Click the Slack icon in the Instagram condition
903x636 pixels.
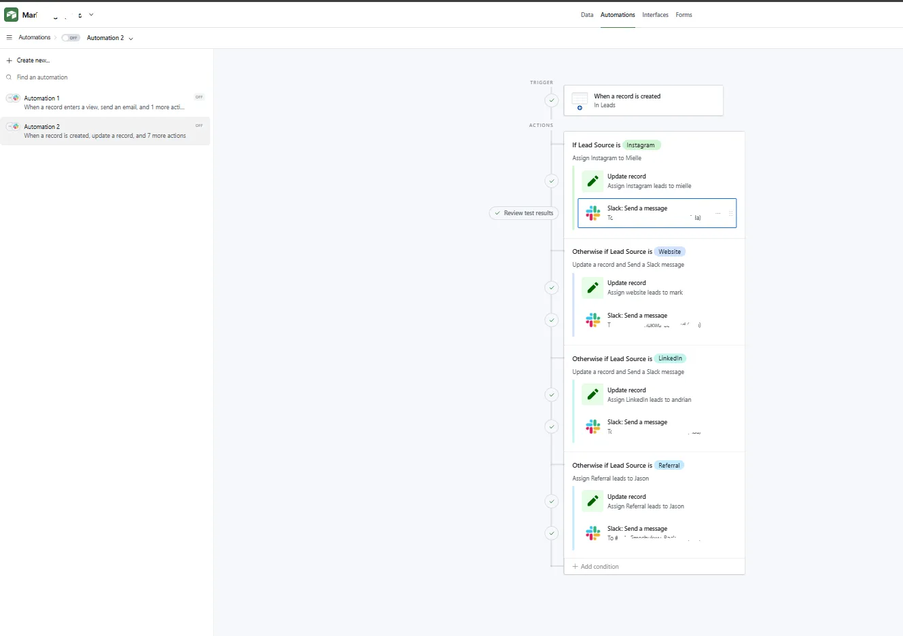click(x=592, y=213)
